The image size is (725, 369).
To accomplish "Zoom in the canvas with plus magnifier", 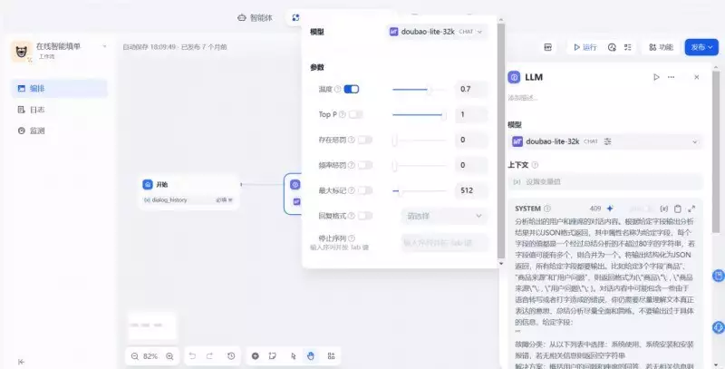I will coord(169,356).
